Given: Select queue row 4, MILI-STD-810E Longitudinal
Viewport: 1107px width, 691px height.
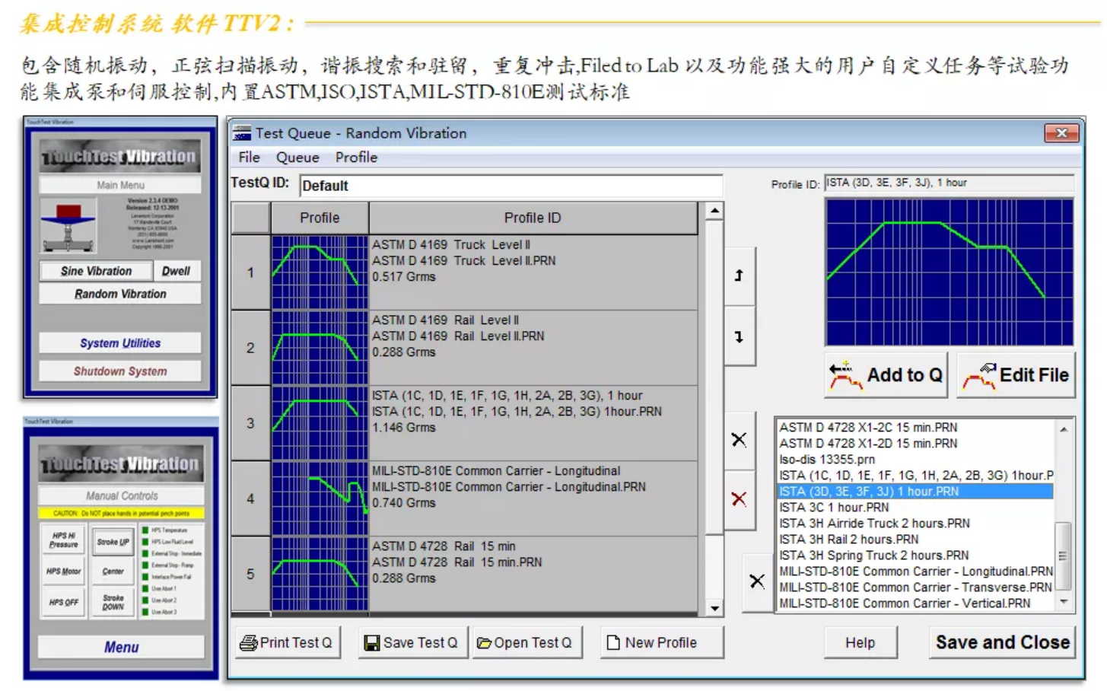Looking at the screenshot, I should click(464, 498).
